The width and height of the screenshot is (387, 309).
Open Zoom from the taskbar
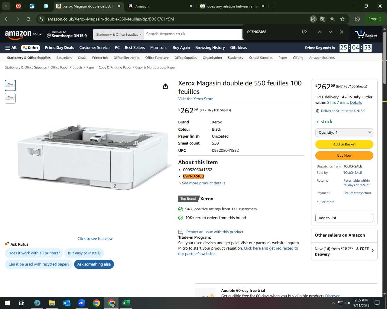point(82,303)
